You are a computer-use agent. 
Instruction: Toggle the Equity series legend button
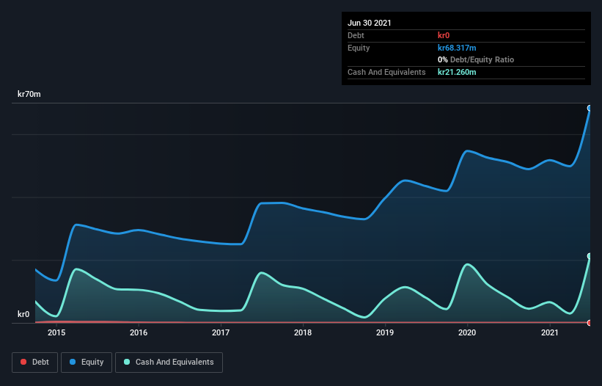86,362
